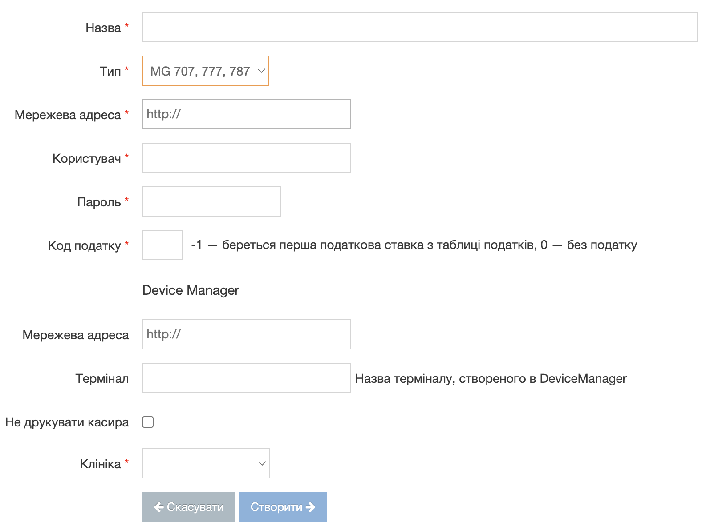706x530 pixels.
Task: Click the right arrow icon on Створити
Action: click(x=311, y=507)
